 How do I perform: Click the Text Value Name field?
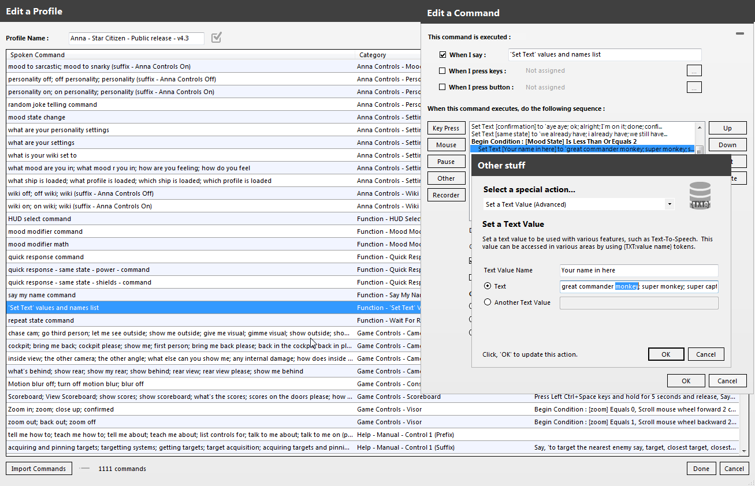point(639,270)
